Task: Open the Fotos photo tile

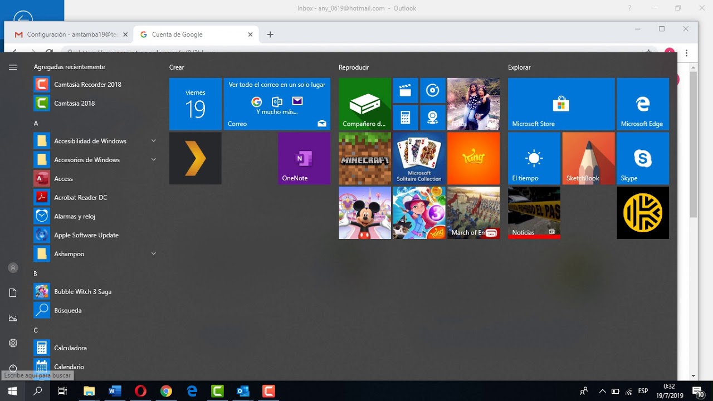Action: (x=473, y=104)
